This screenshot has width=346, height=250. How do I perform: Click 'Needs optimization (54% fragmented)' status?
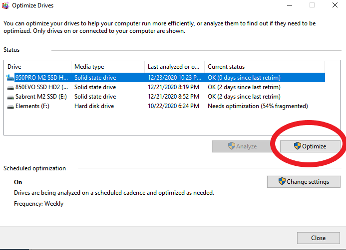pos(258,106)
